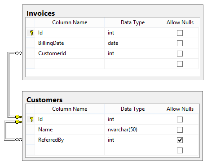The height and width of the screenshot is (165, 207).
Task: Click the primary key icon beside Customers Id
Action: [x=31, y=119]
